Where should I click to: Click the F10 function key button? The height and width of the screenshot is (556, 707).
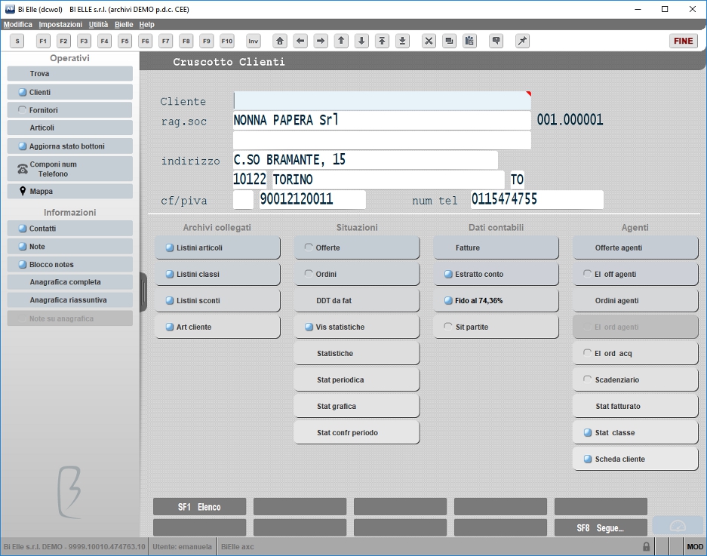tap(227, 41)
